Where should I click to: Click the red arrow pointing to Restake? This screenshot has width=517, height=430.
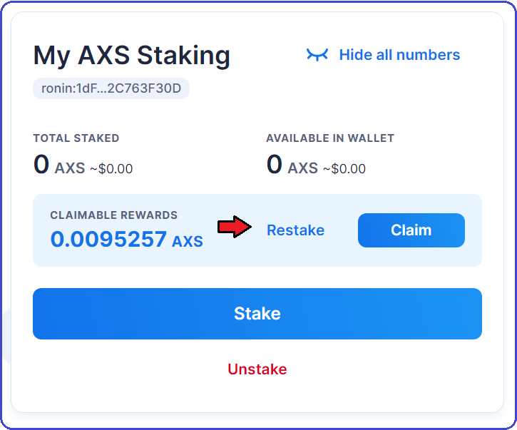click(x=235, y=227)
